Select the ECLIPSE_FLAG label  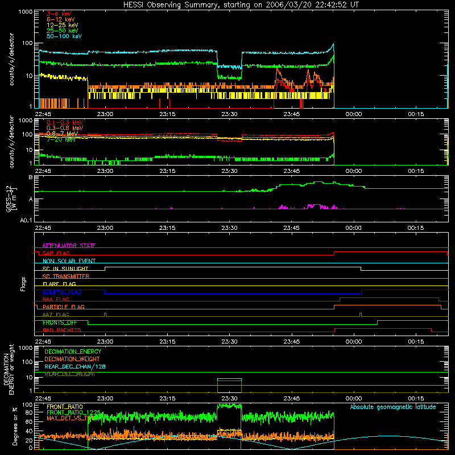(62, 292)
